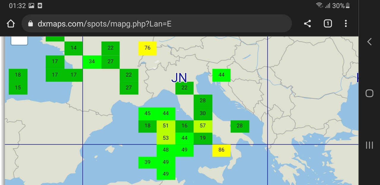Open site info via the padlock icon
This screenshot has width=380, height=185.
[x=30, y=24]
